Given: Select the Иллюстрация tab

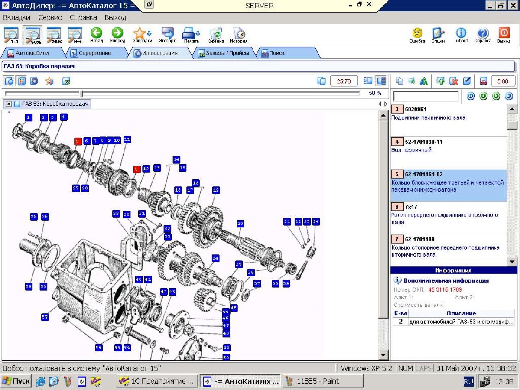Looking at the screenshot, I should (x=160, y=53).
